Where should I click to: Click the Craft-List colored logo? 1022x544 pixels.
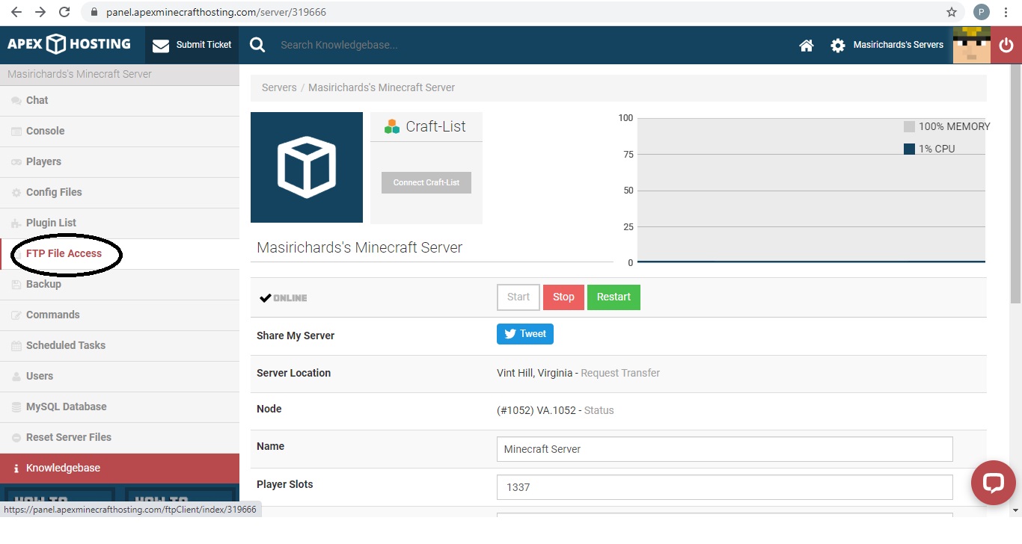point(392,127)
